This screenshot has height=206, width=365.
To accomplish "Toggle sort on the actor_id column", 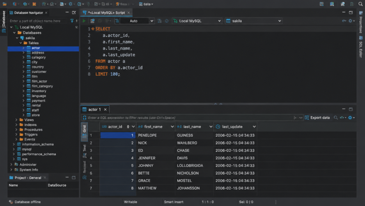I will [x=128, y=127].
